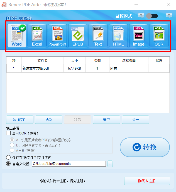Choose 保存在源文件的文件夹内 radio button

point(8,157)
